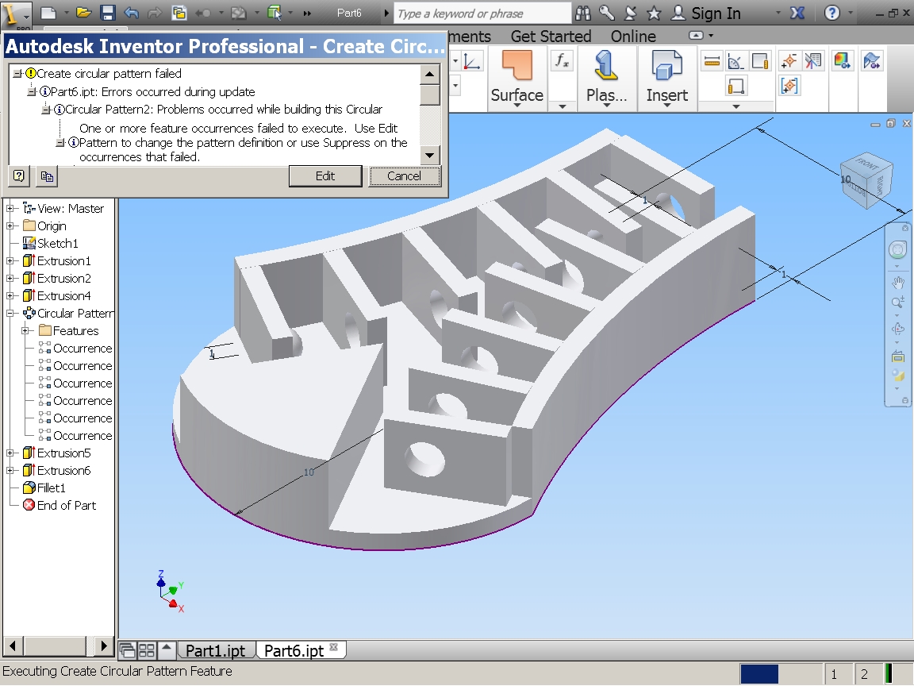Collapse the Circular Pattern2 error node

(45, 109)
